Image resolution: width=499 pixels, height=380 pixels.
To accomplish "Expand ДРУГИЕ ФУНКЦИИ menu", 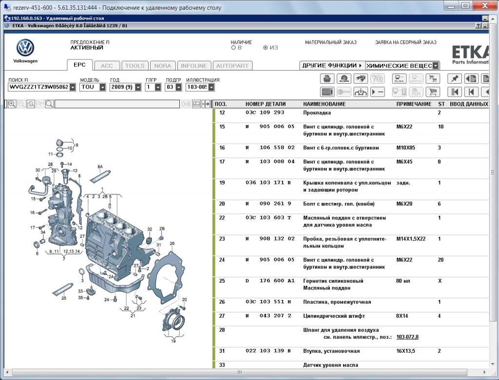I will pos(331,66).
